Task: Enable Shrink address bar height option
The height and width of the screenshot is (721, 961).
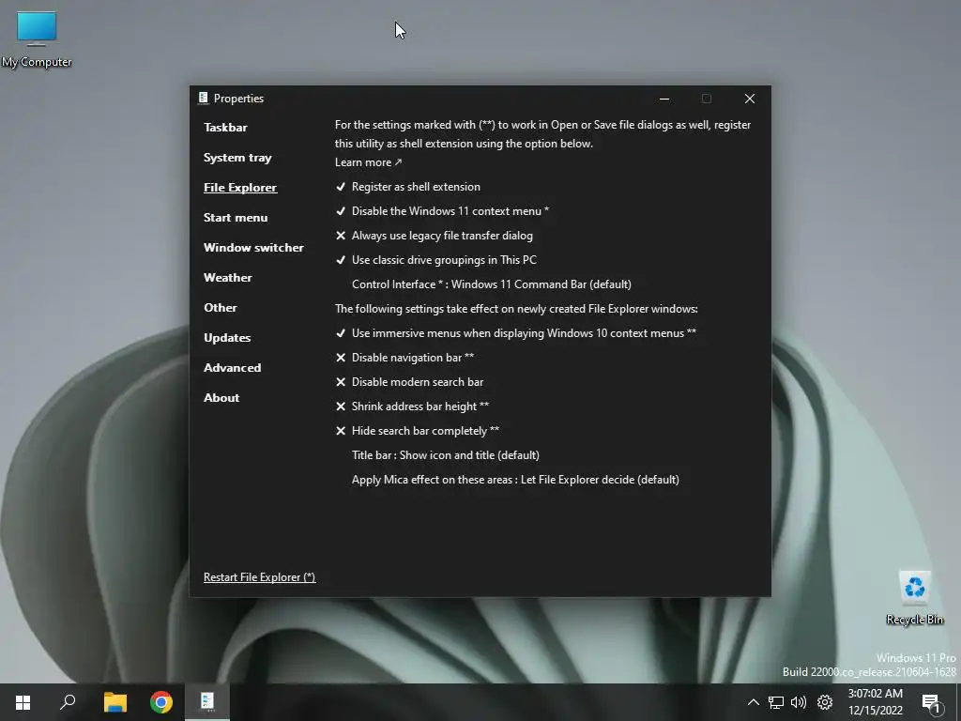Action: point(412,407)
